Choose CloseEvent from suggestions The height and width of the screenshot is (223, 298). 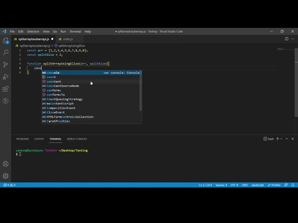[x=91, y=112]
